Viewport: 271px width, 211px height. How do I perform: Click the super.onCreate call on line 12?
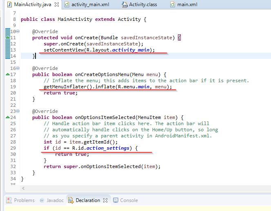point(93,44)
